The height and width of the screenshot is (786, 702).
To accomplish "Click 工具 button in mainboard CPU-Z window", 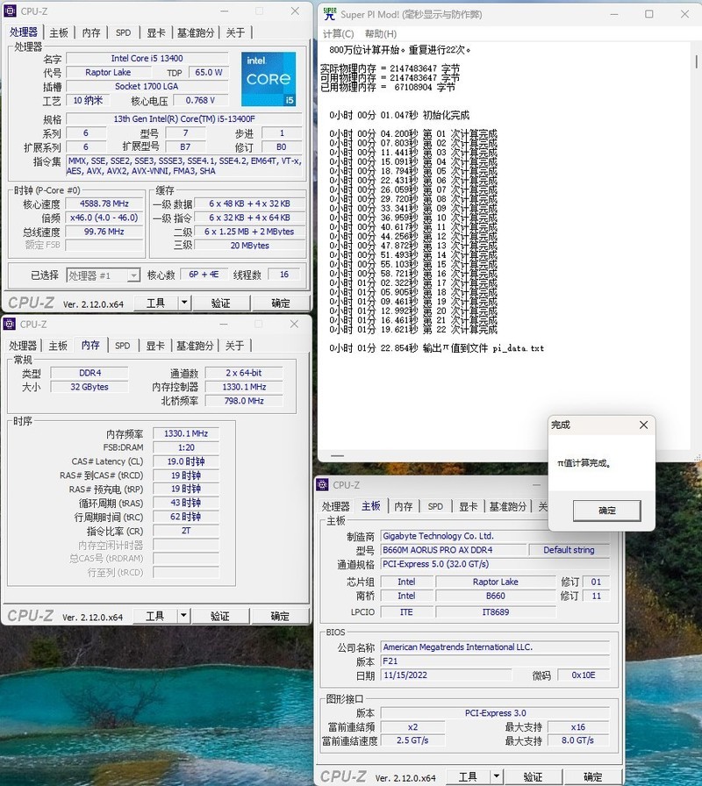I will coord(468,776).
